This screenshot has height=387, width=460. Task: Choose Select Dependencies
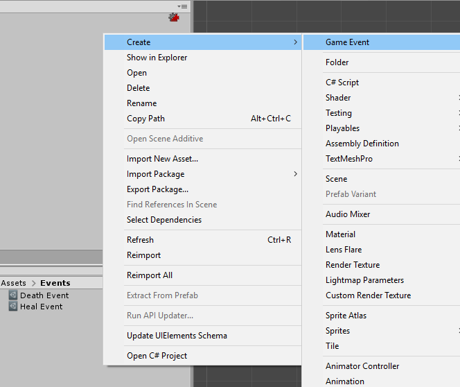point(203,220)
